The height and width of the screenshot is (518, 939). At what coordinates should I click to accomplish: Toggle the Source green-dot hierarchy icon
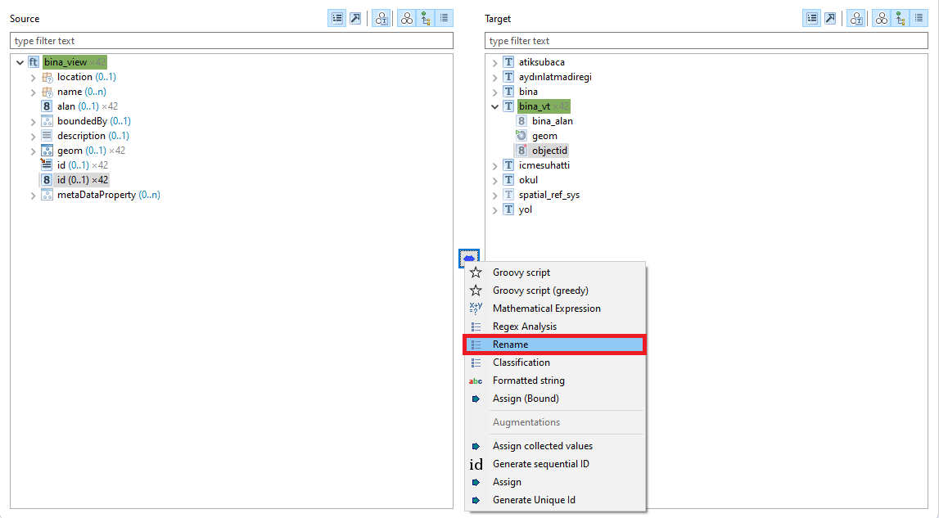426,19
